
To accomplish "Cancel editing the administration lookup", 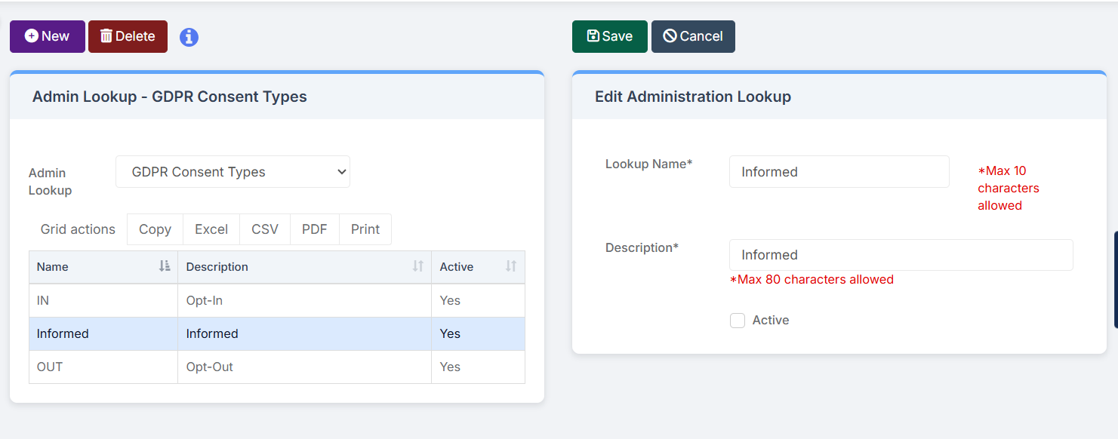I will pyautogui.click(x=692, y=36).
